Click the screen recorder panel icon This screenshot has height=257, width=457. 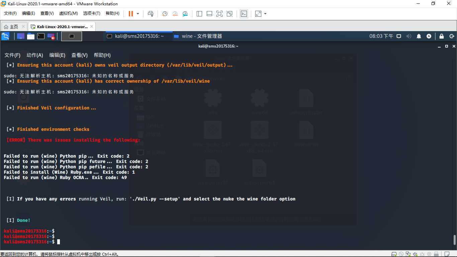pyautogui.click(x=51, y=36)
